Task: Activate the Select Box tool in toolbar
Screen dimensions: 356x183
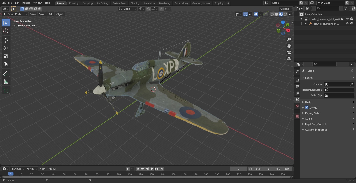Action: point(6,23)
